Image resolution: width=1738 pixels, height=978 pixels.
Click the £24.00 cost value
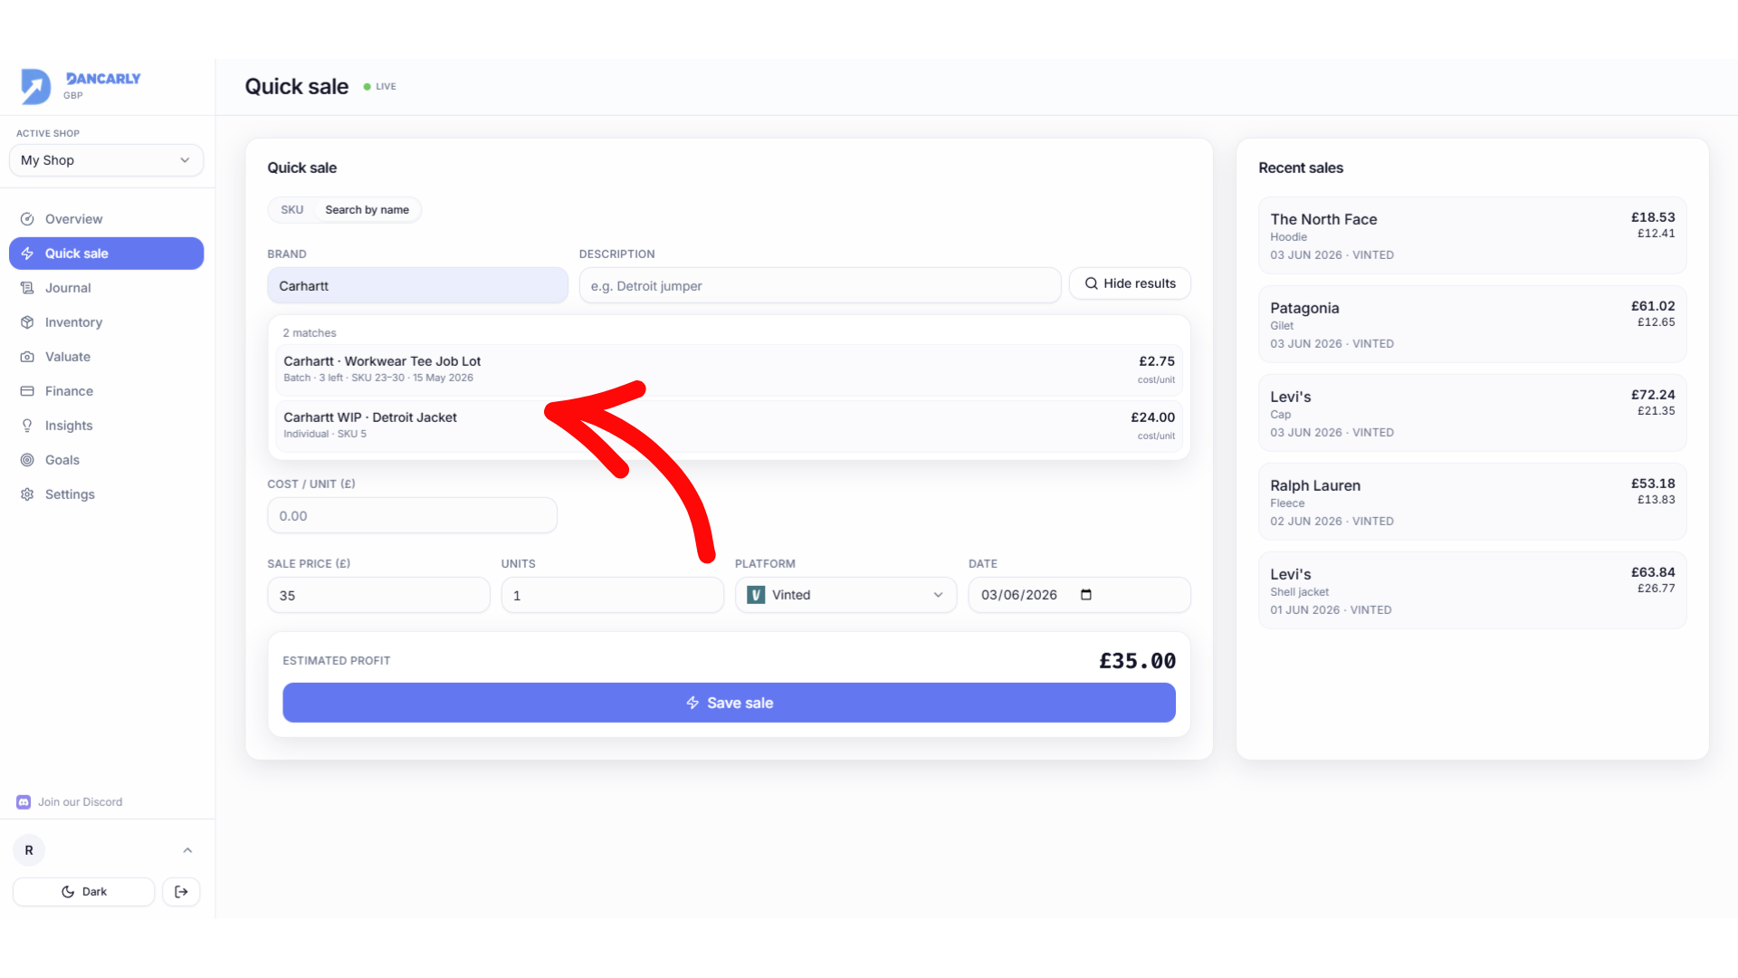pos(1152,417)
